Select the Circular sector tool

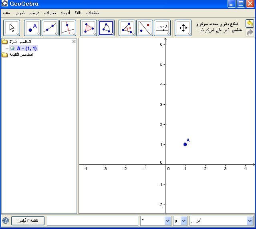pos(106,28)
